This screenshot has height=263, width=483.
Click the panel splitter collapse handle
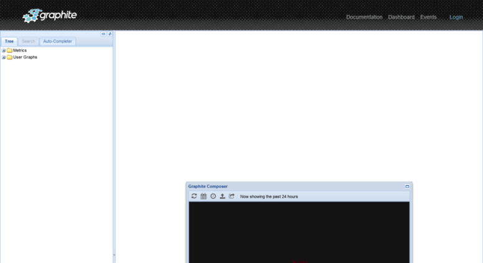114,255
